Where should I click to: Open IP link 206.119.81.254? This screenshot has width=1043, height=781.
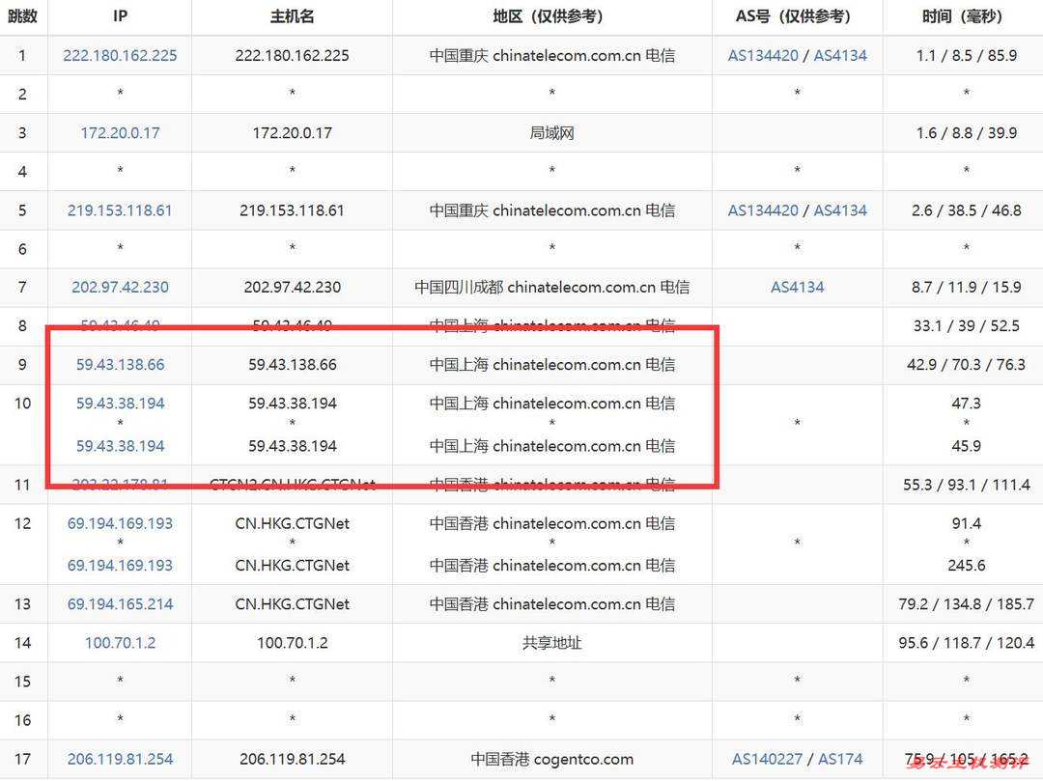[120, 759]
